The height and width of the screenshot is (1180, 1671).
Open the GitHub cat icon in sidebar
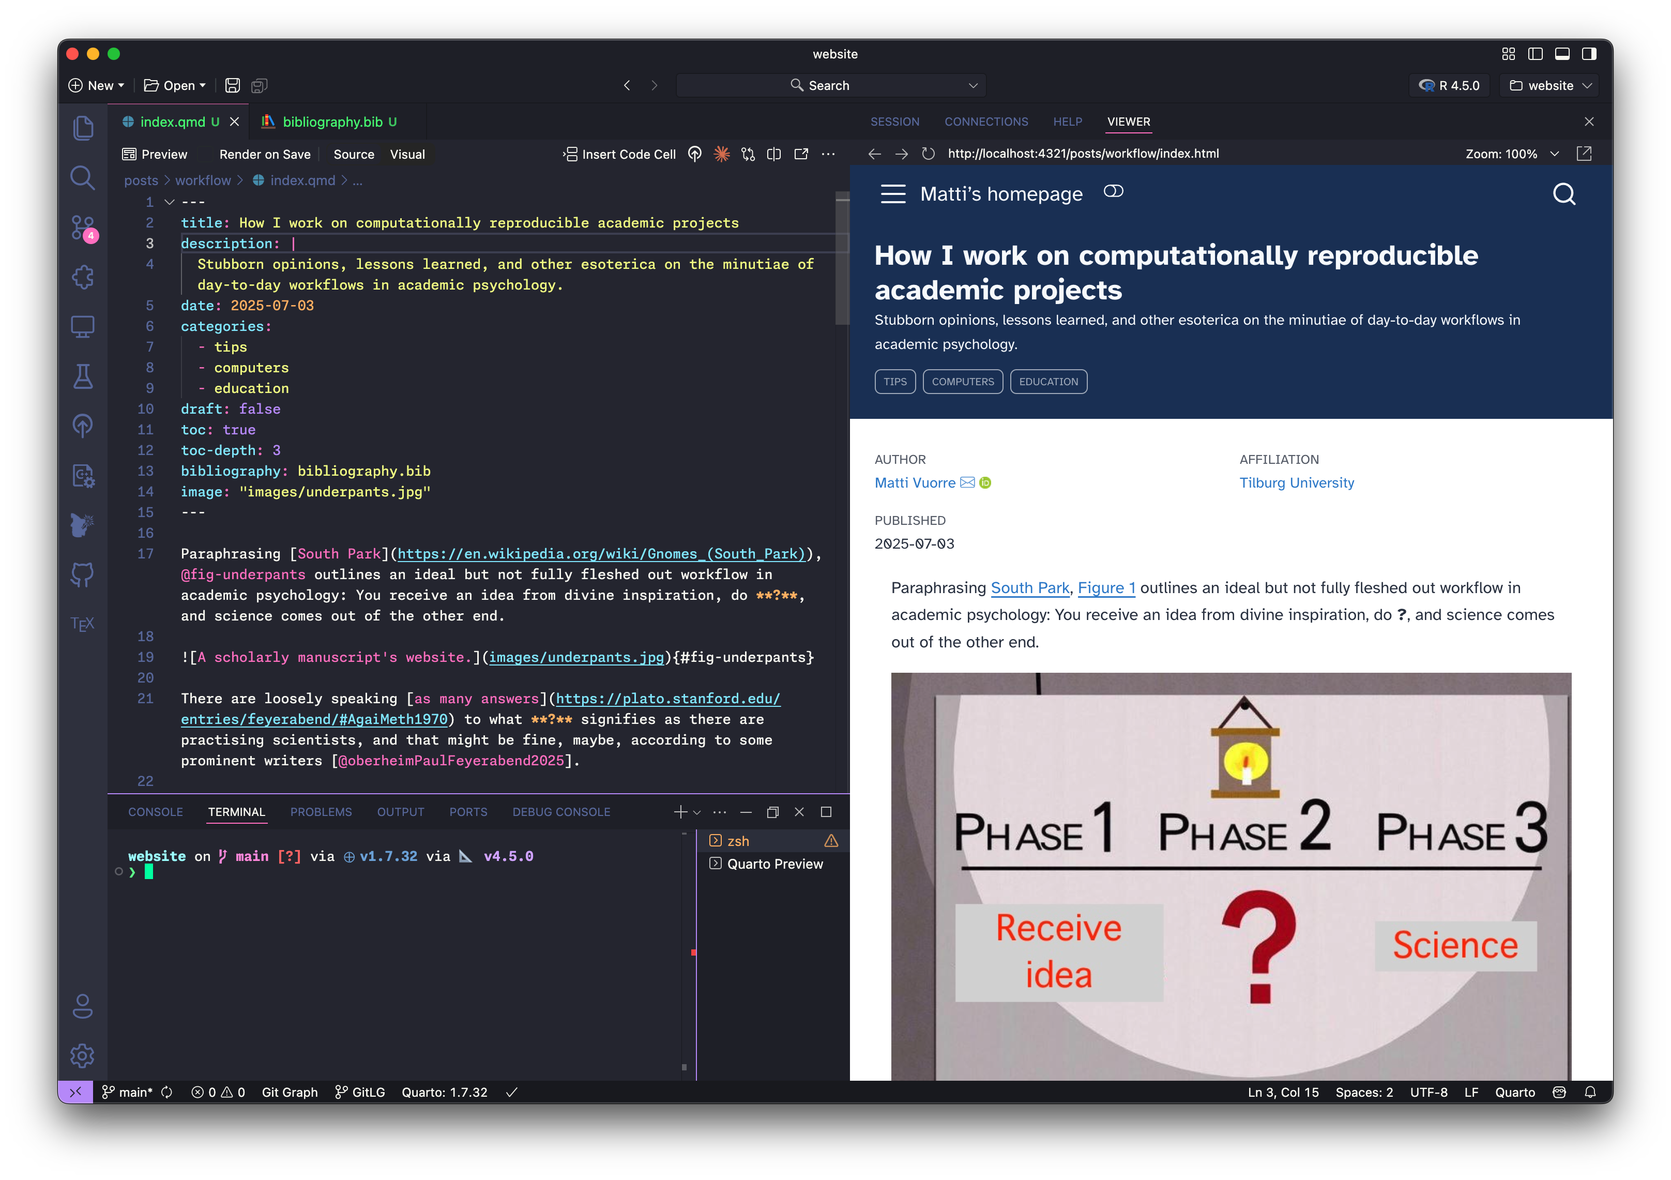pos(83,574)
